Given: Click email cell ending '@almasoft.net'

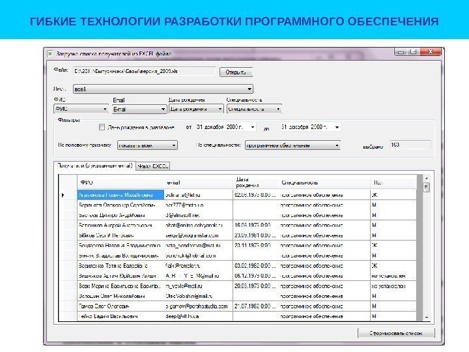Looking at the screenshot, I should tap(198, 215).
